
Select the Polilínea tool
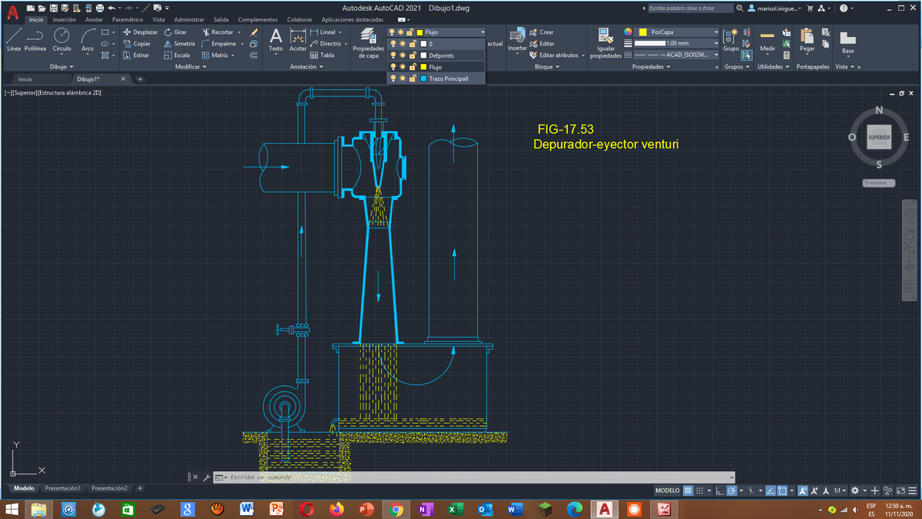click(x=35, y=39)
